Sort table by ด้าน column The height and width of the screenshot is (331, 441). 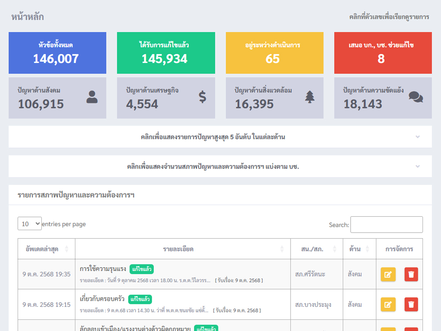(359, 249)
